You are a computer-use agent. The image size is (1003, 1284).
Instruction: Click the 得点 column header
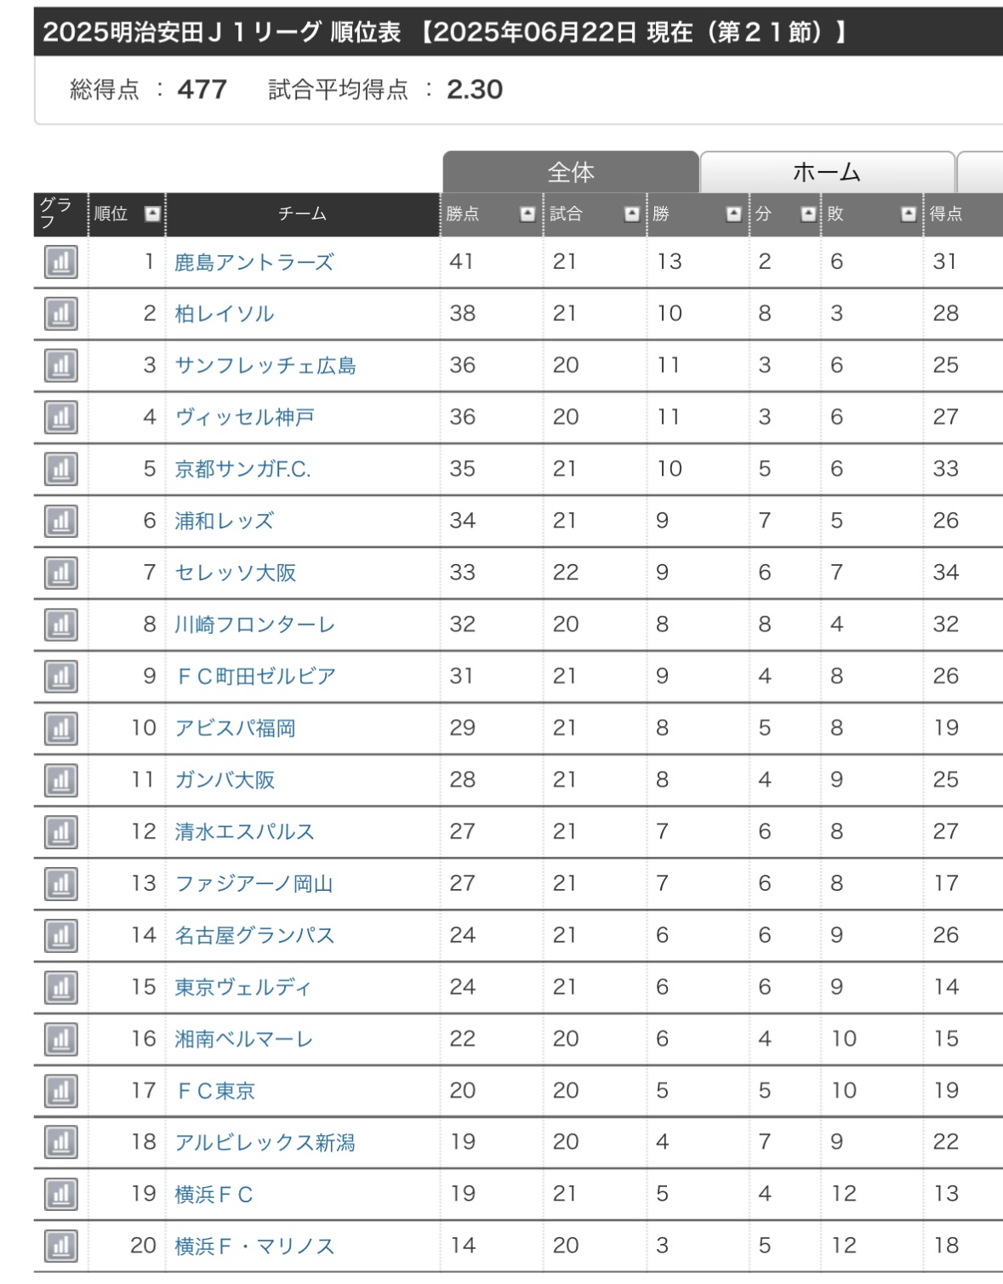coord(946,214)
